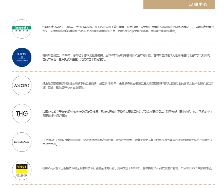Viewport: 224px width, 188px height.
Task: Click the 品牌中心 header banner
Action: [179, 5]
